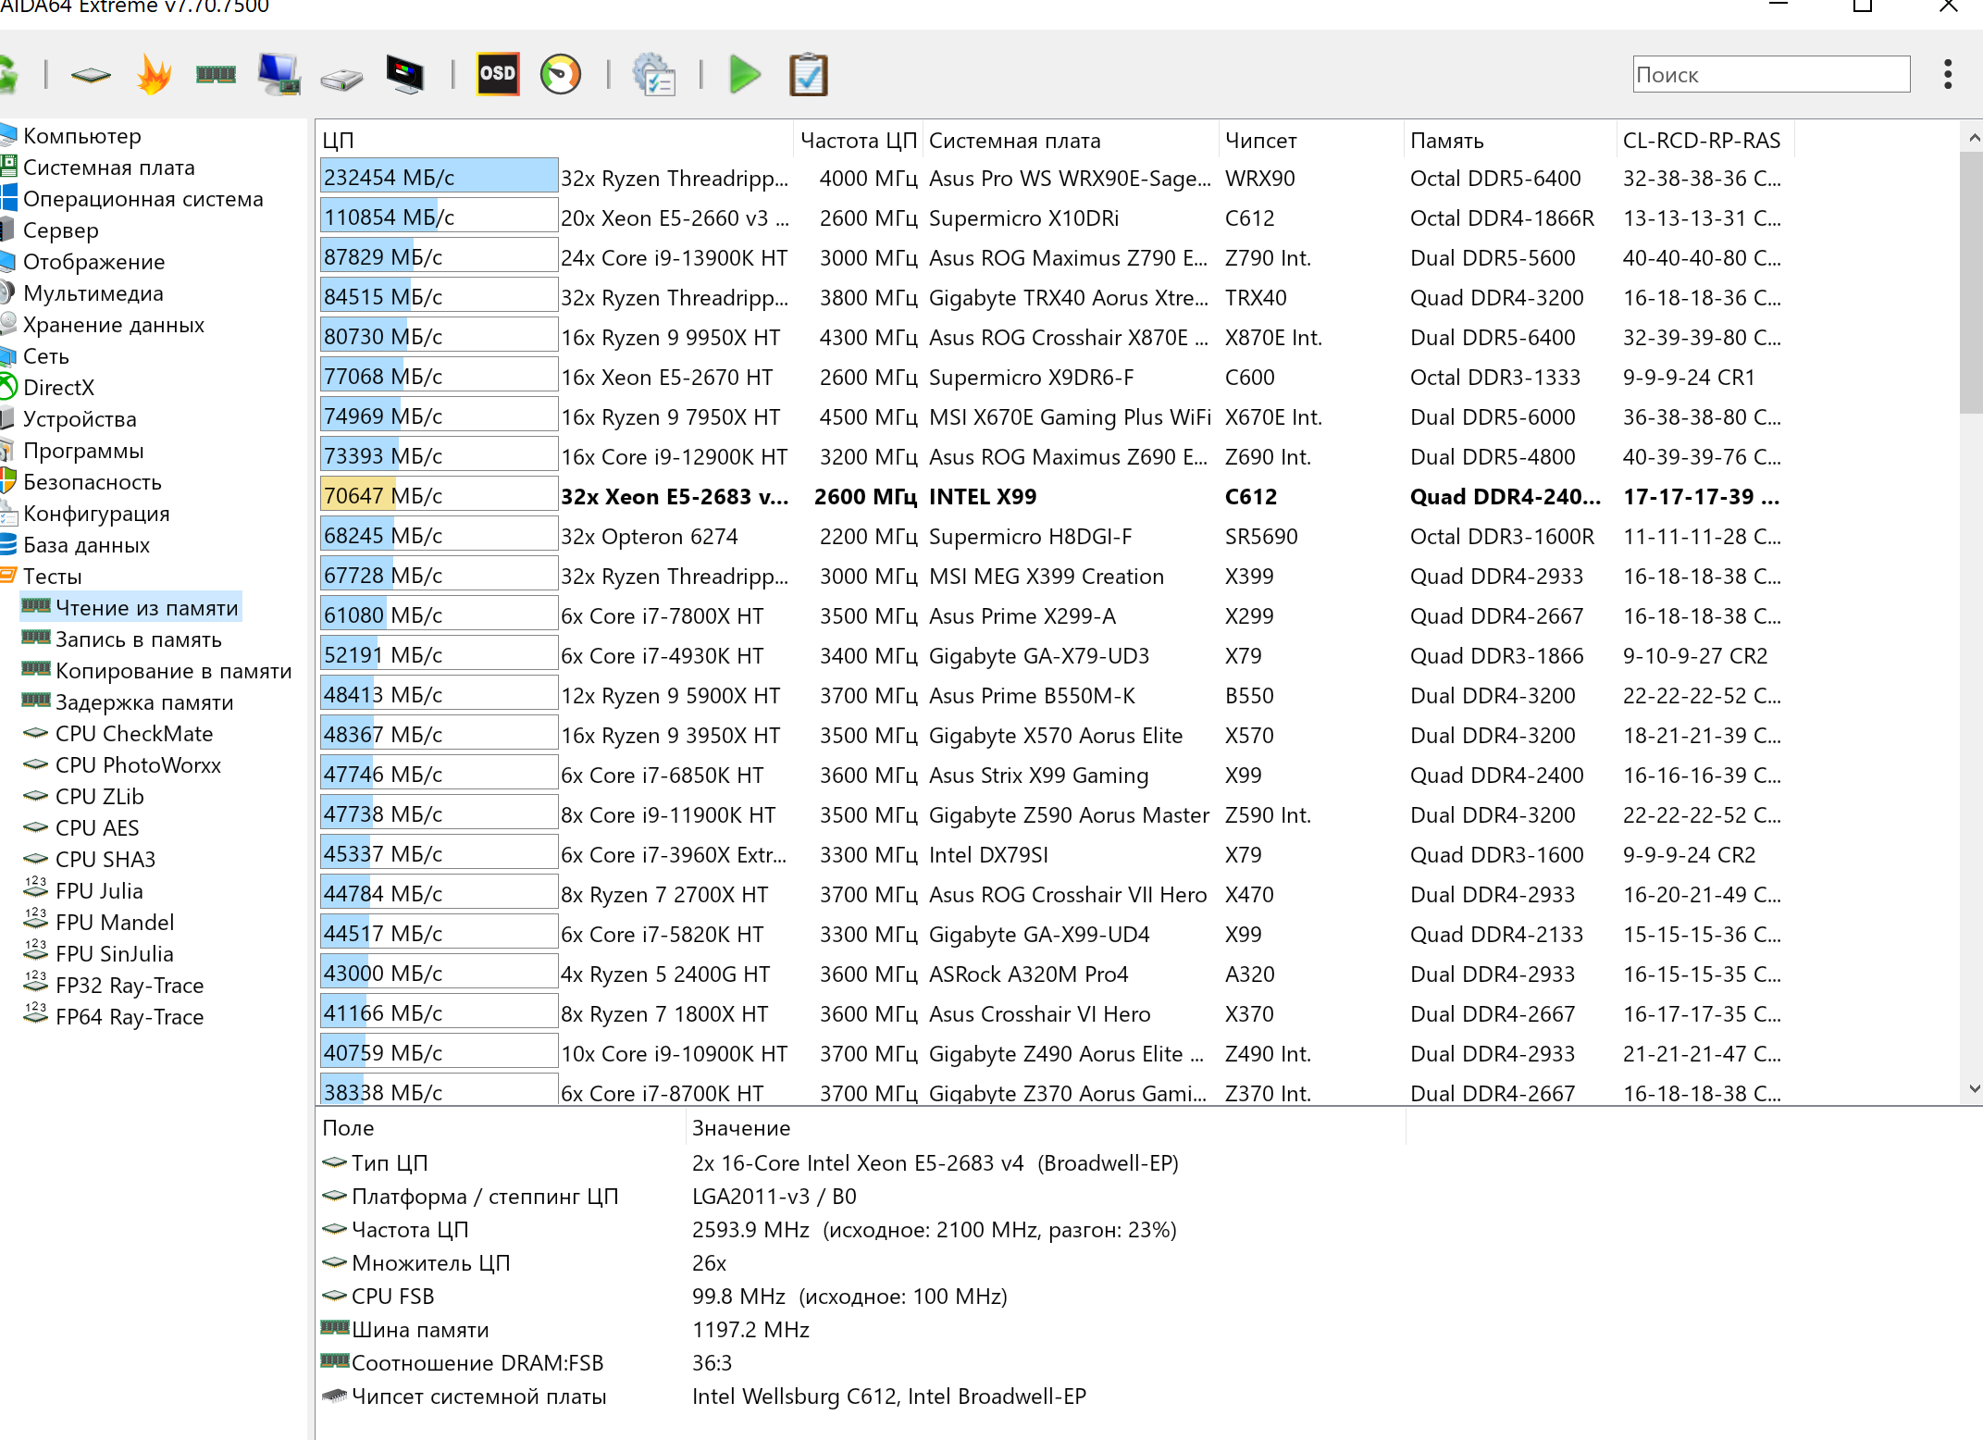Sort by Частота ЦП column header
This screenshot has width=1983, height=1440.
(x=857, y=141)
